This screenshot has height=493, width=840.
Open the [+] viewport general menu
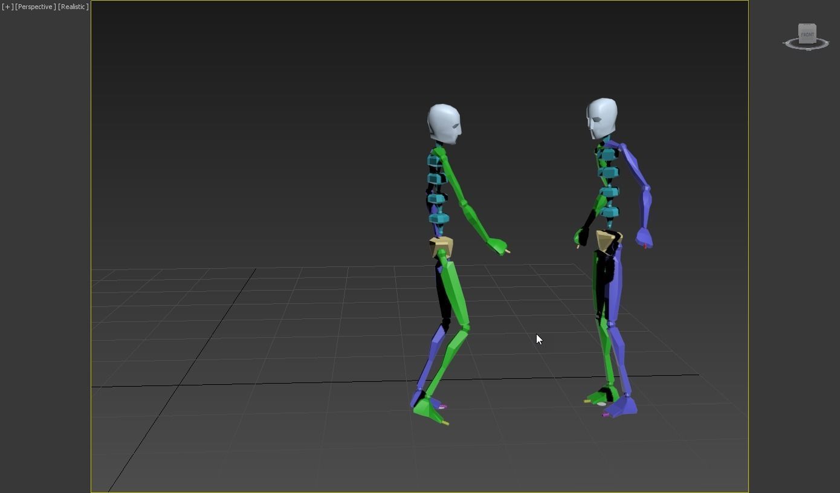click(7, 7)
